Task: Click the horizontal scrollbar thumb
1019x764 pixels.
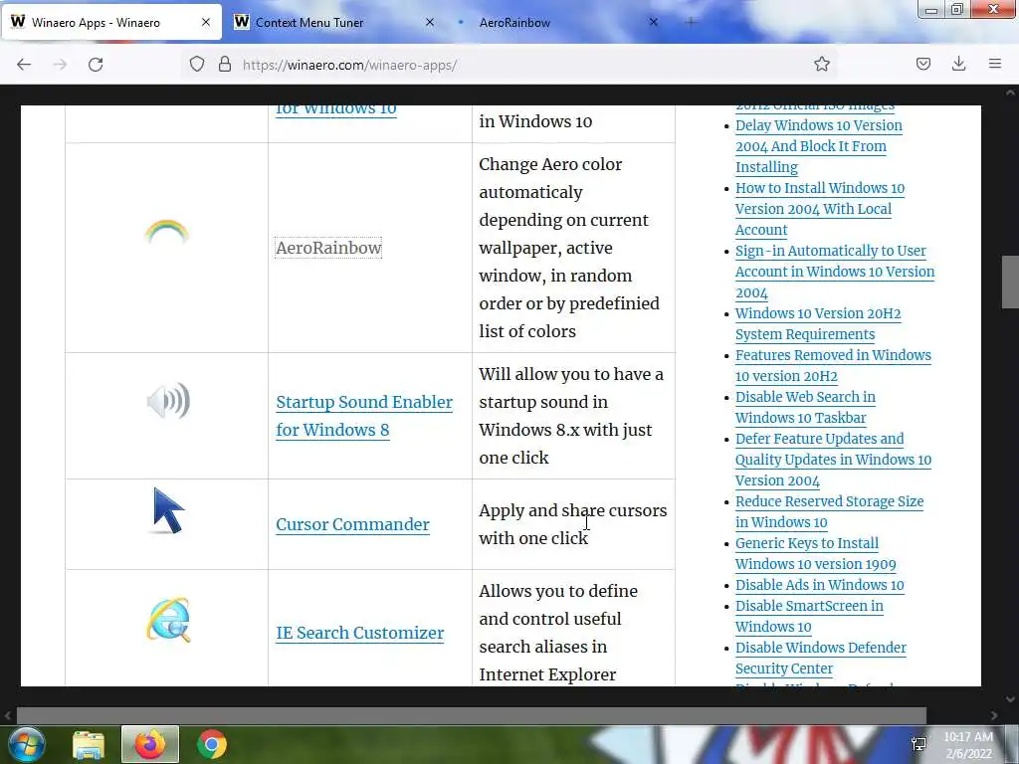Action: coord(471,715)
